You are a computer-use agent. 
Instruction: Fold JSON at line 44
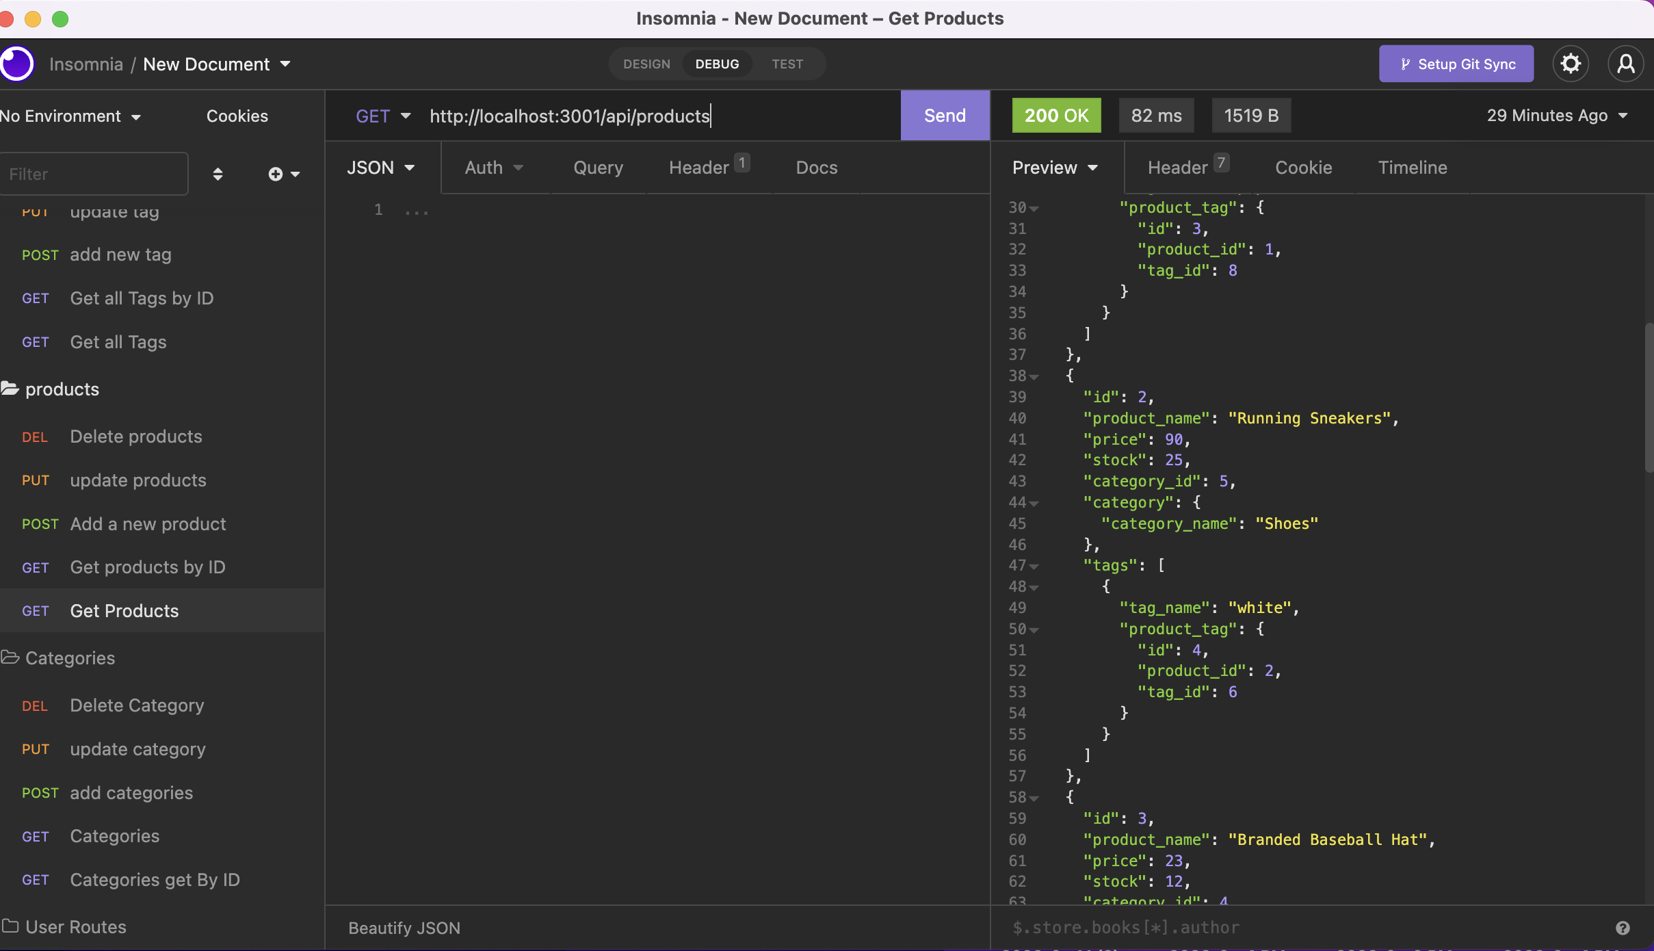pyautogui.click(x=1034, y=503)
